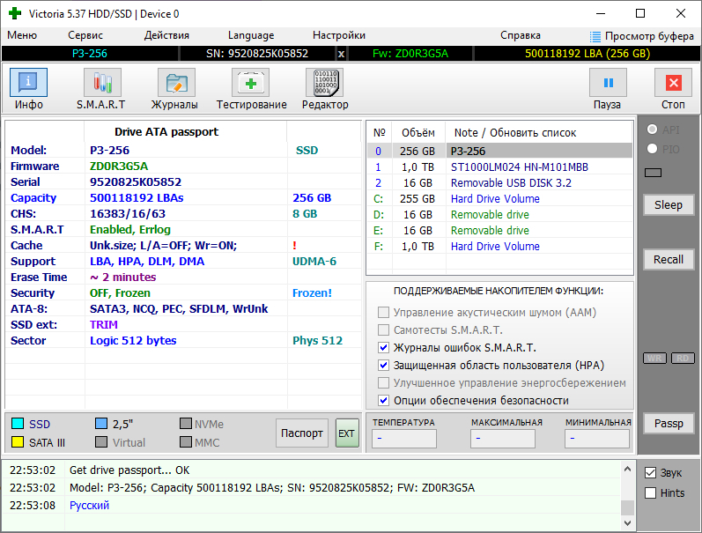Click the cyan SSD color indicator

click(x=17, y=425)
